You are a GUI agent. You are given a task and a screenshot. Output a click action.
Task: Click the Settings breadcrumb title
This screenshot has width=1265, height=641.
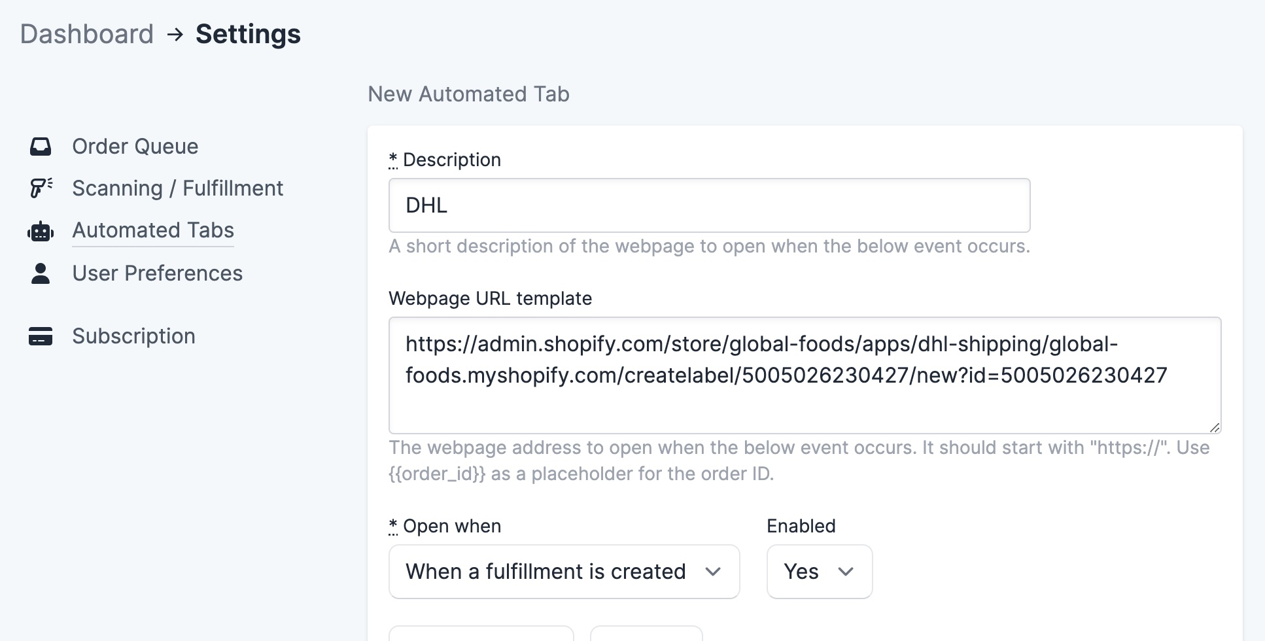[248, 34]
